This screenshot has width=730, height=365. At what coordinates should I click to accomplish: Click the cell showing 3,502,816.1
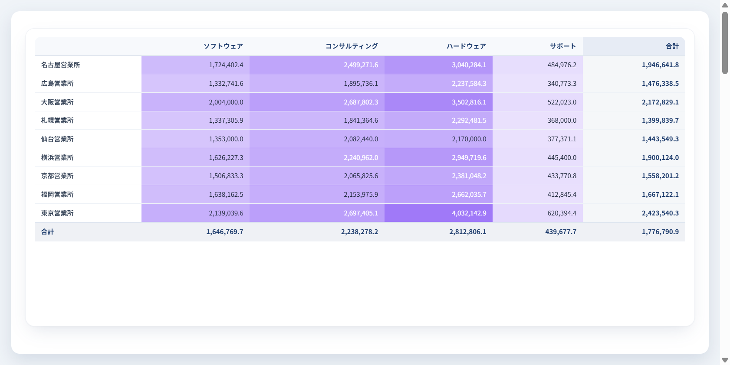tap(438, 102)
